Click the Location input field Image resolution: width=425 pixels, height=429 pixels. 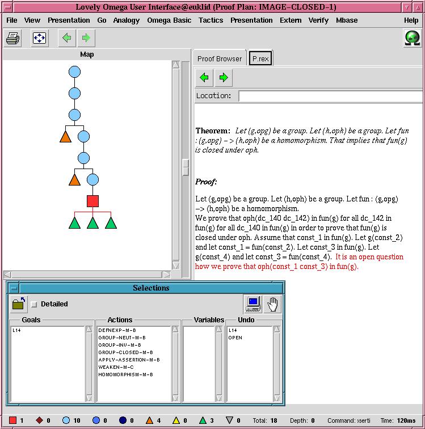(x=330, y=96)
